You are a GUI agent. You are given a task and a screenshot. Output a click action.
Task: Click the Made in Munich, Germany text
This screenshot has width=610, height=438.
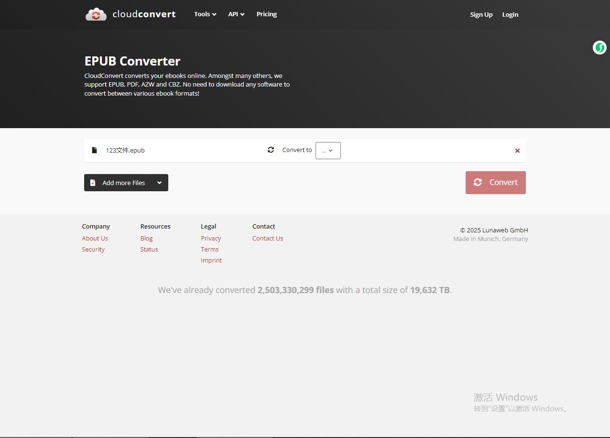(490, 239)
